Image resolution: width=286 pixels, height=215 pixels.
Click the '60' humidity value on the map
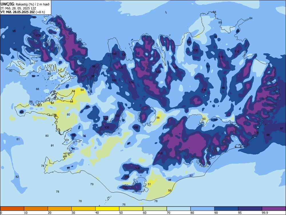(x=204, y=119)
